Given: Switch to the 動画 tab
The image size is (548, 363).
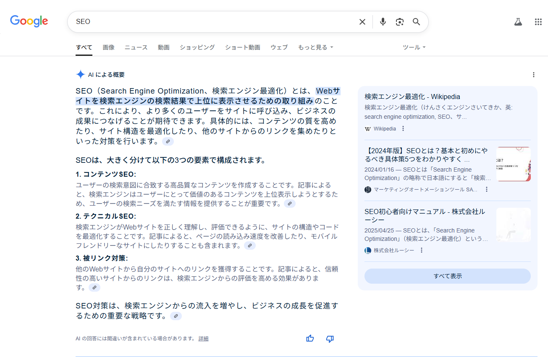Looking at the screenshot, I should tap(164, 47).
